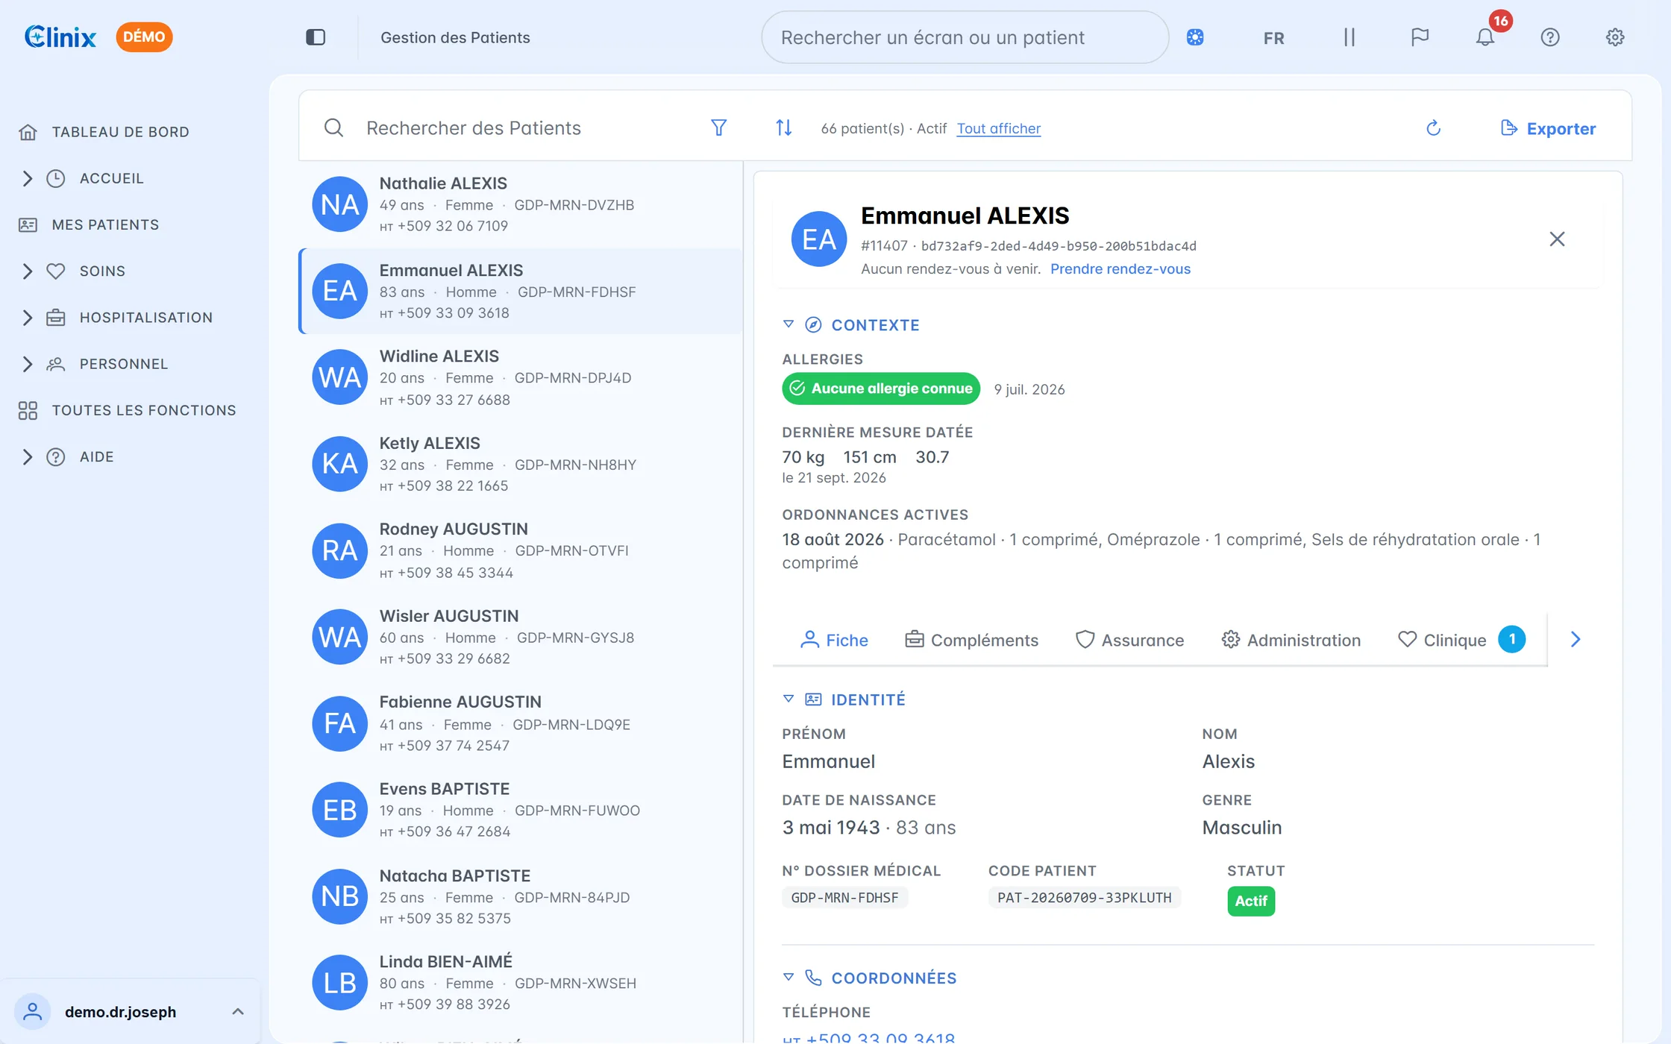Focus the global screen or patient search
Image resolution: width=1671 pixels, height=1044 pixels.
tap(965, 37)
